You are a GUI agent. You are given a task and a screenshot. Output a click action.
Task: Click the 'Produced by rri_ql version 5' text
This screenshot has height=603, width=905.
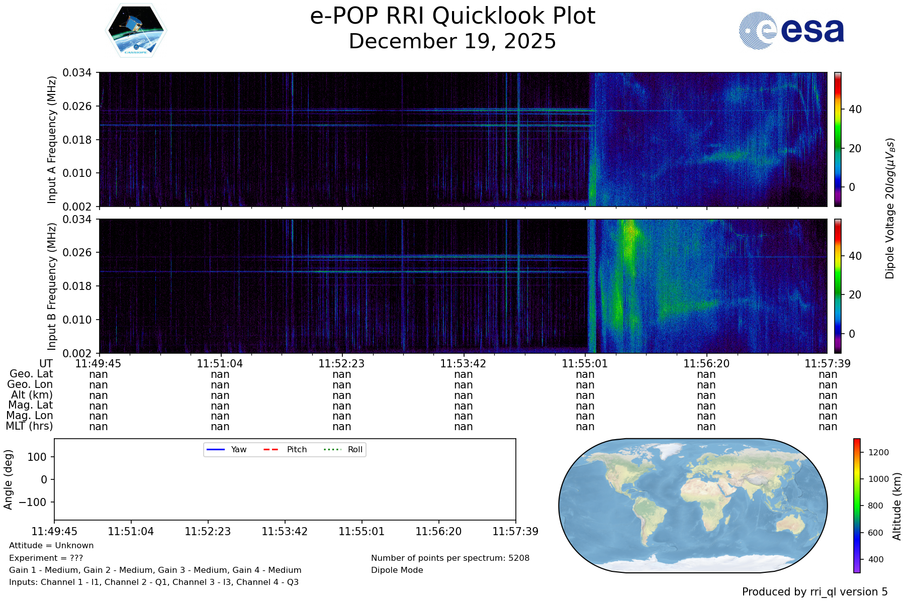click(x=814, y=592)
